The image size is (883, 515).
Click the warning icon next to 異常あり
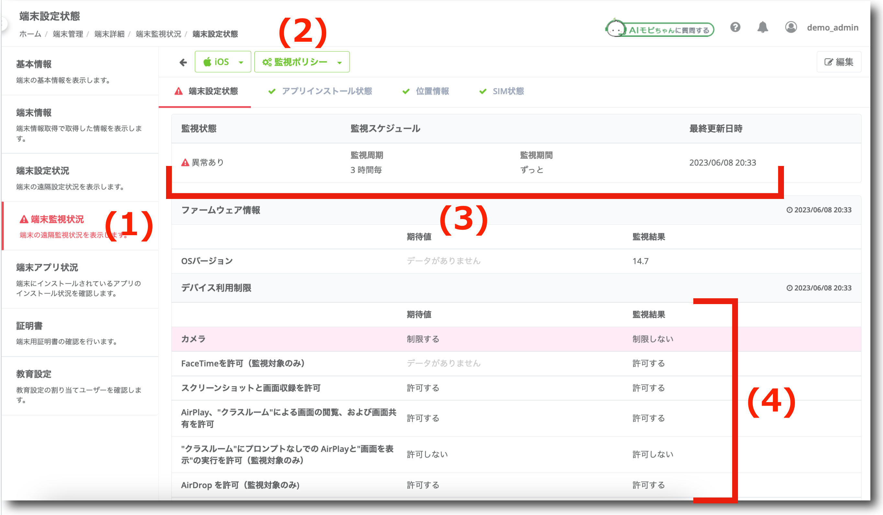pyautogui.click(x=185, y=163)
